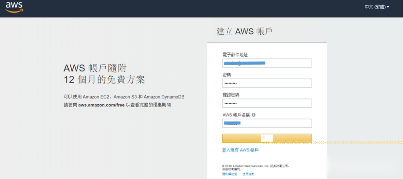Image resolution: width=403 pixels, height=179 pixels.
Task: Open the 中文 (繁體) language dropdown
Action: point(377,7)
